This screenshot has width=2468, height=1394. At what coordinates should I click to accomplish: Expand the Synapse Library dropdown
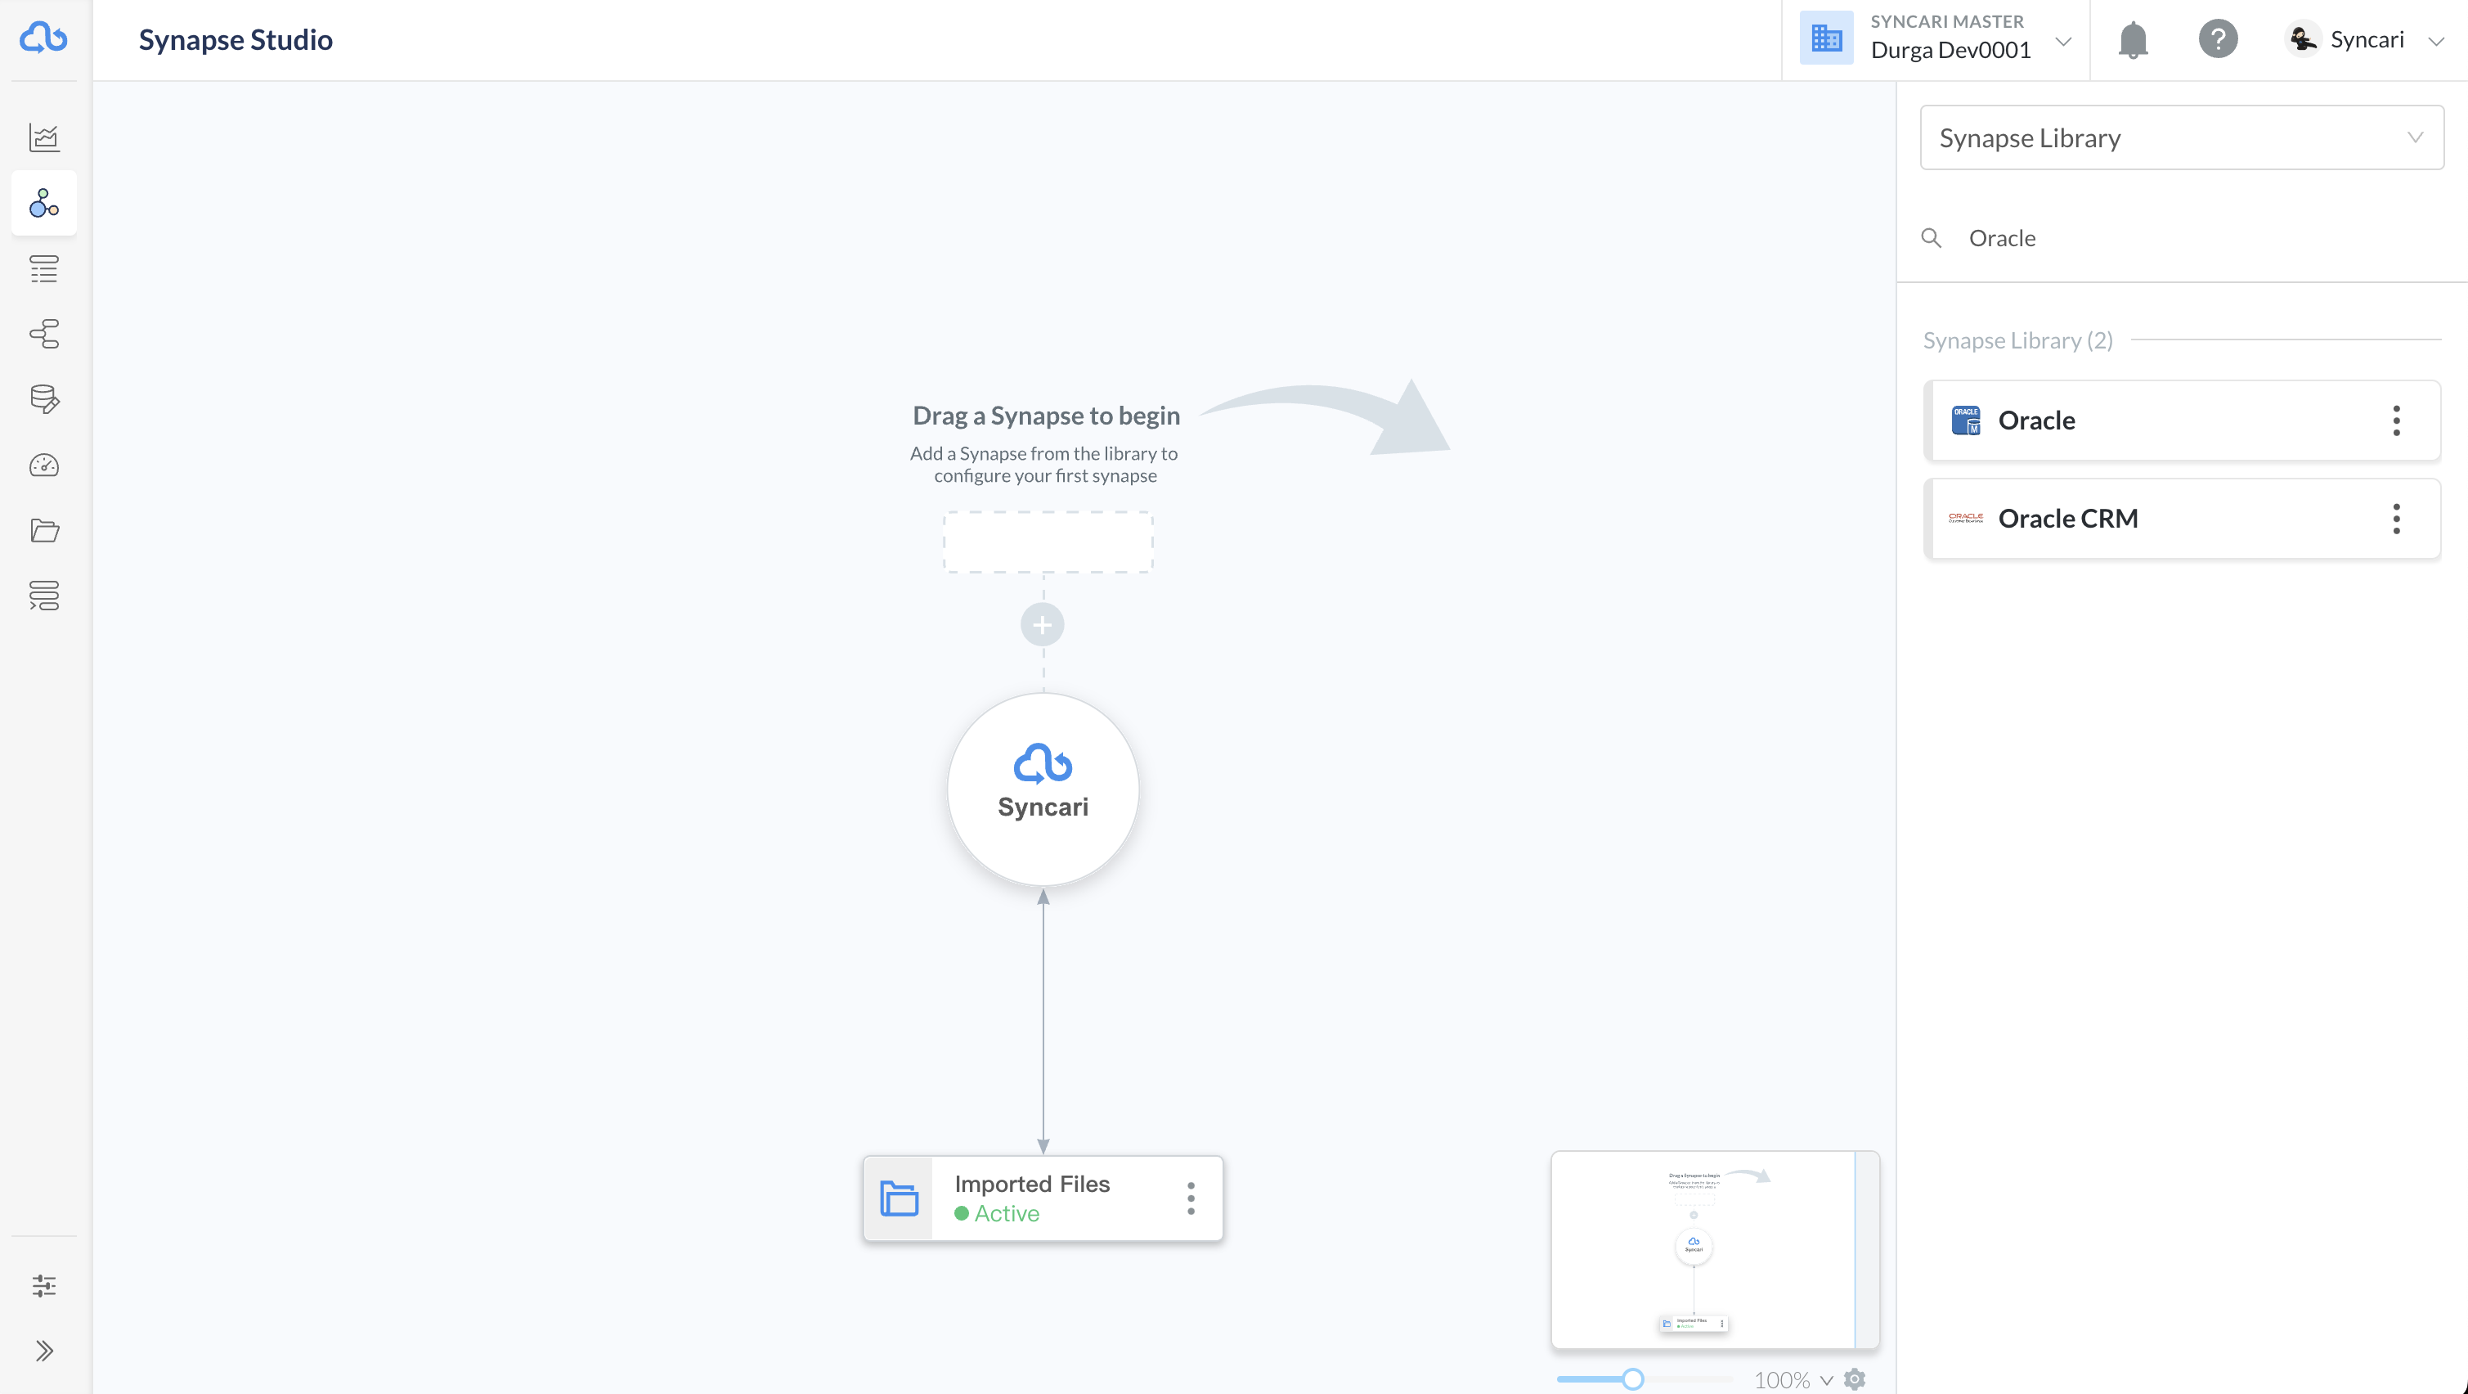2182,138
